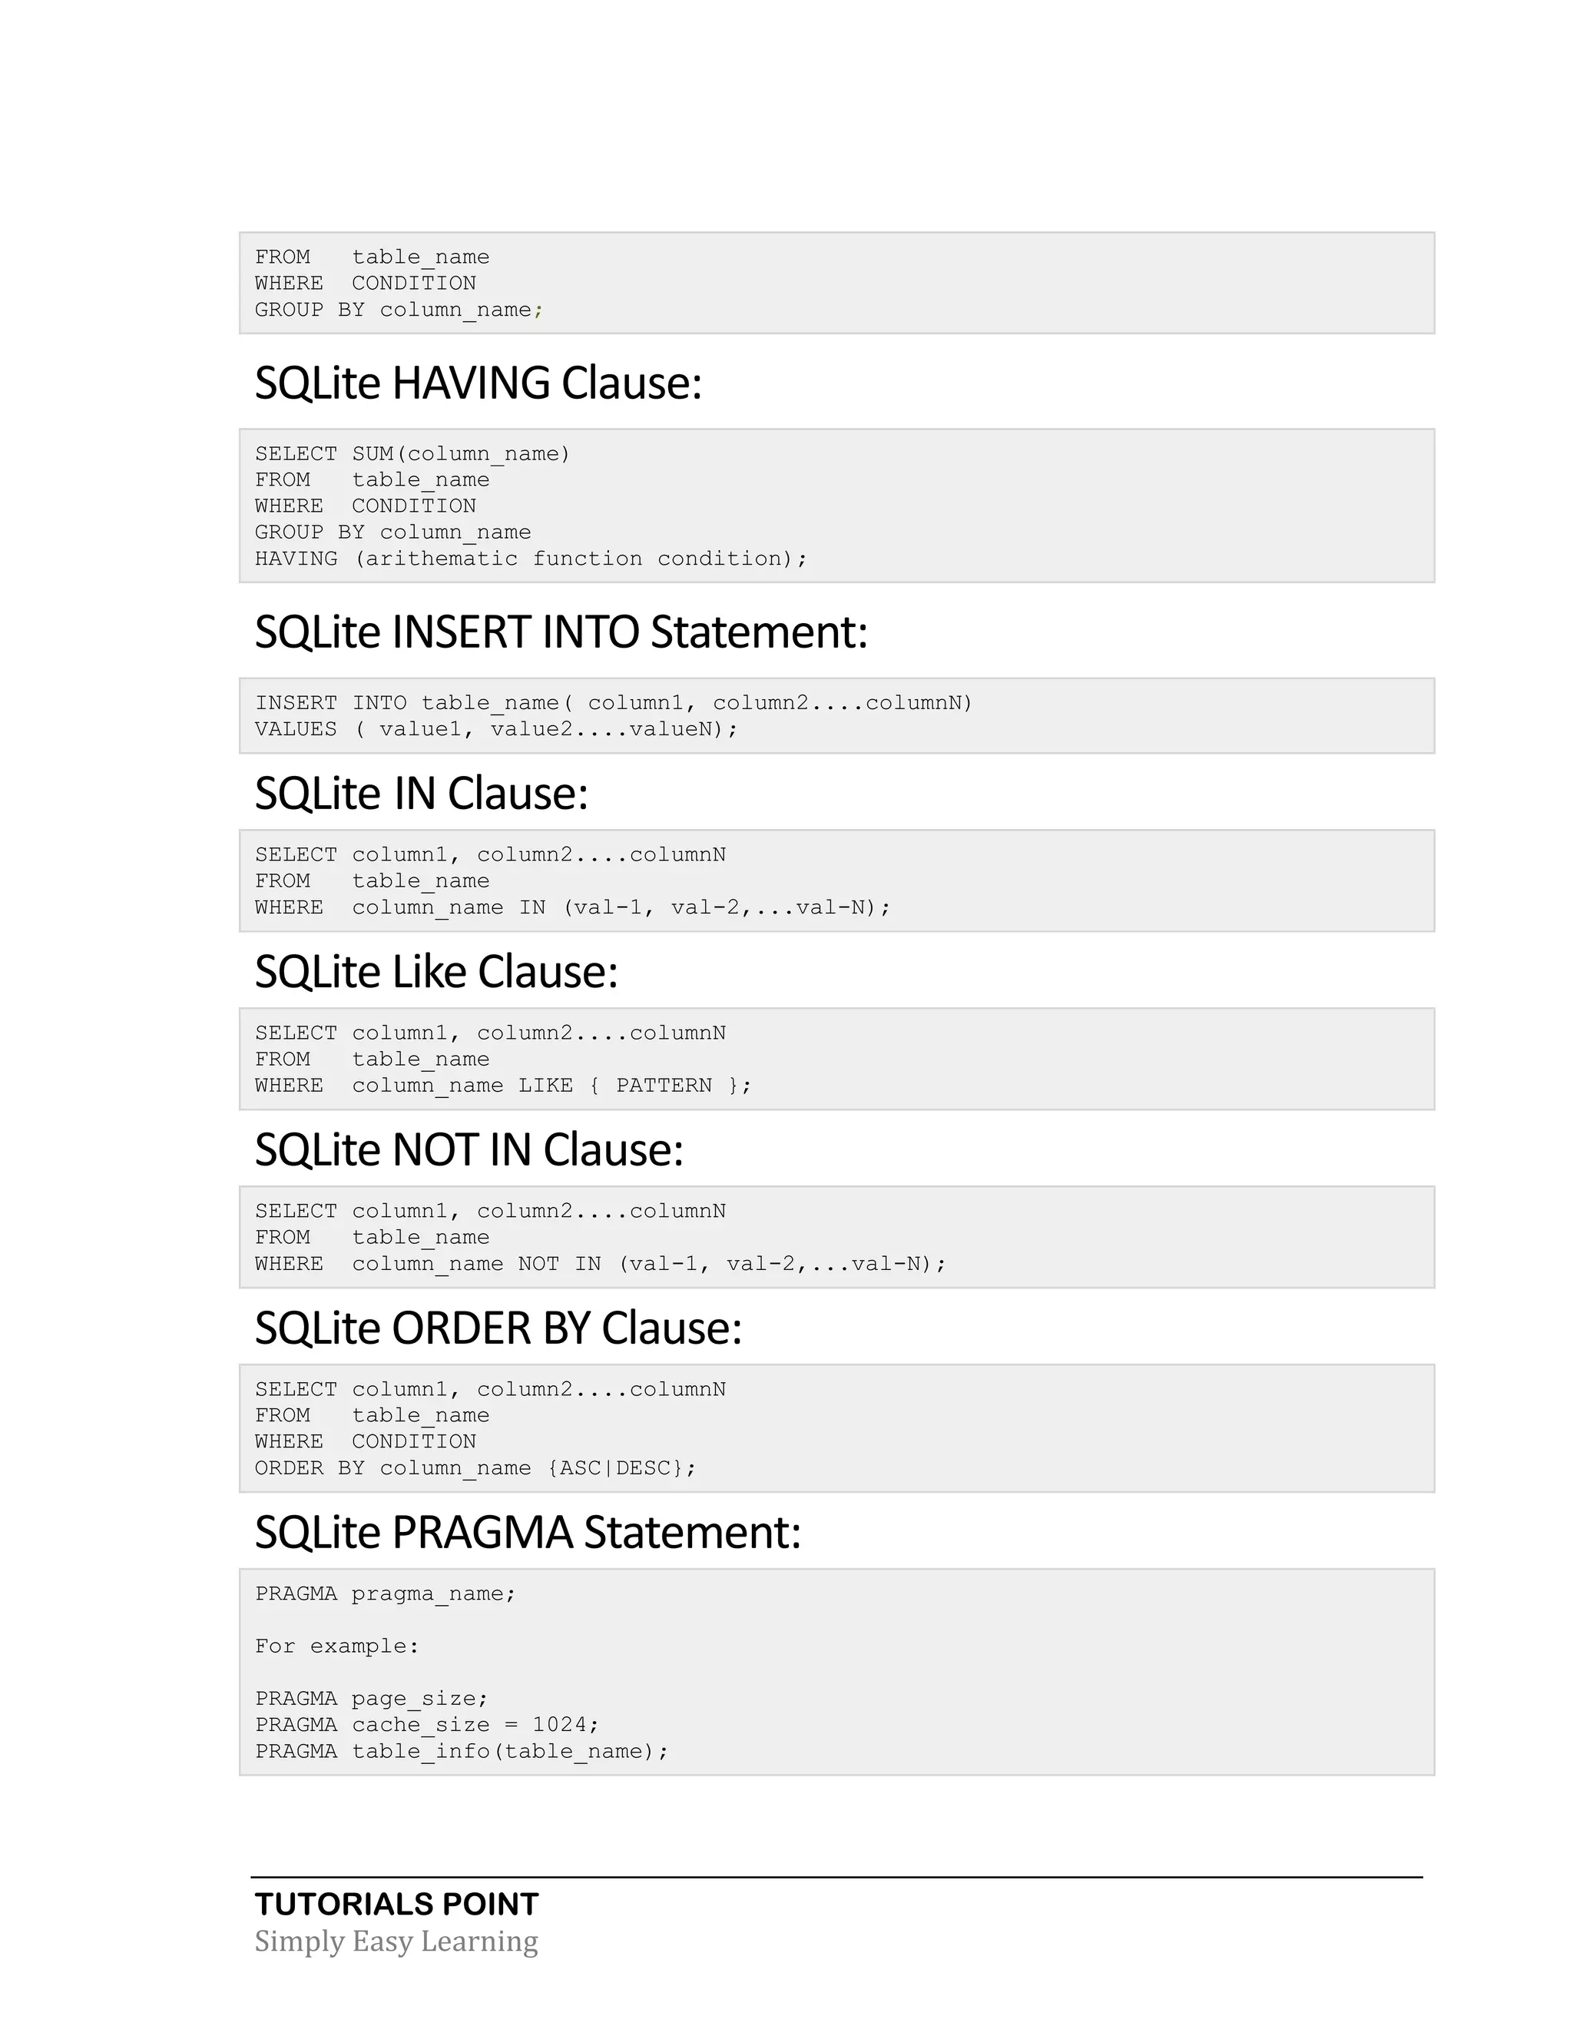Image resolution: width=1573 pixels, height=2036 pixels.
Task: Click the LIKE { PATTERN } code line
Action: [x=502, y=1086]
